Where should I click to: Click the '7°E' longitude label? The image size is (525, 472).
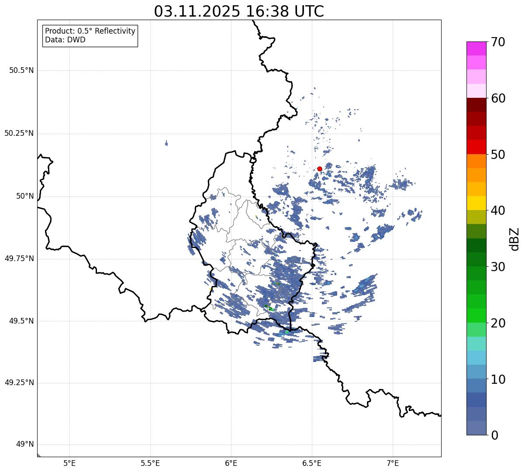click(x=393, y=463)
